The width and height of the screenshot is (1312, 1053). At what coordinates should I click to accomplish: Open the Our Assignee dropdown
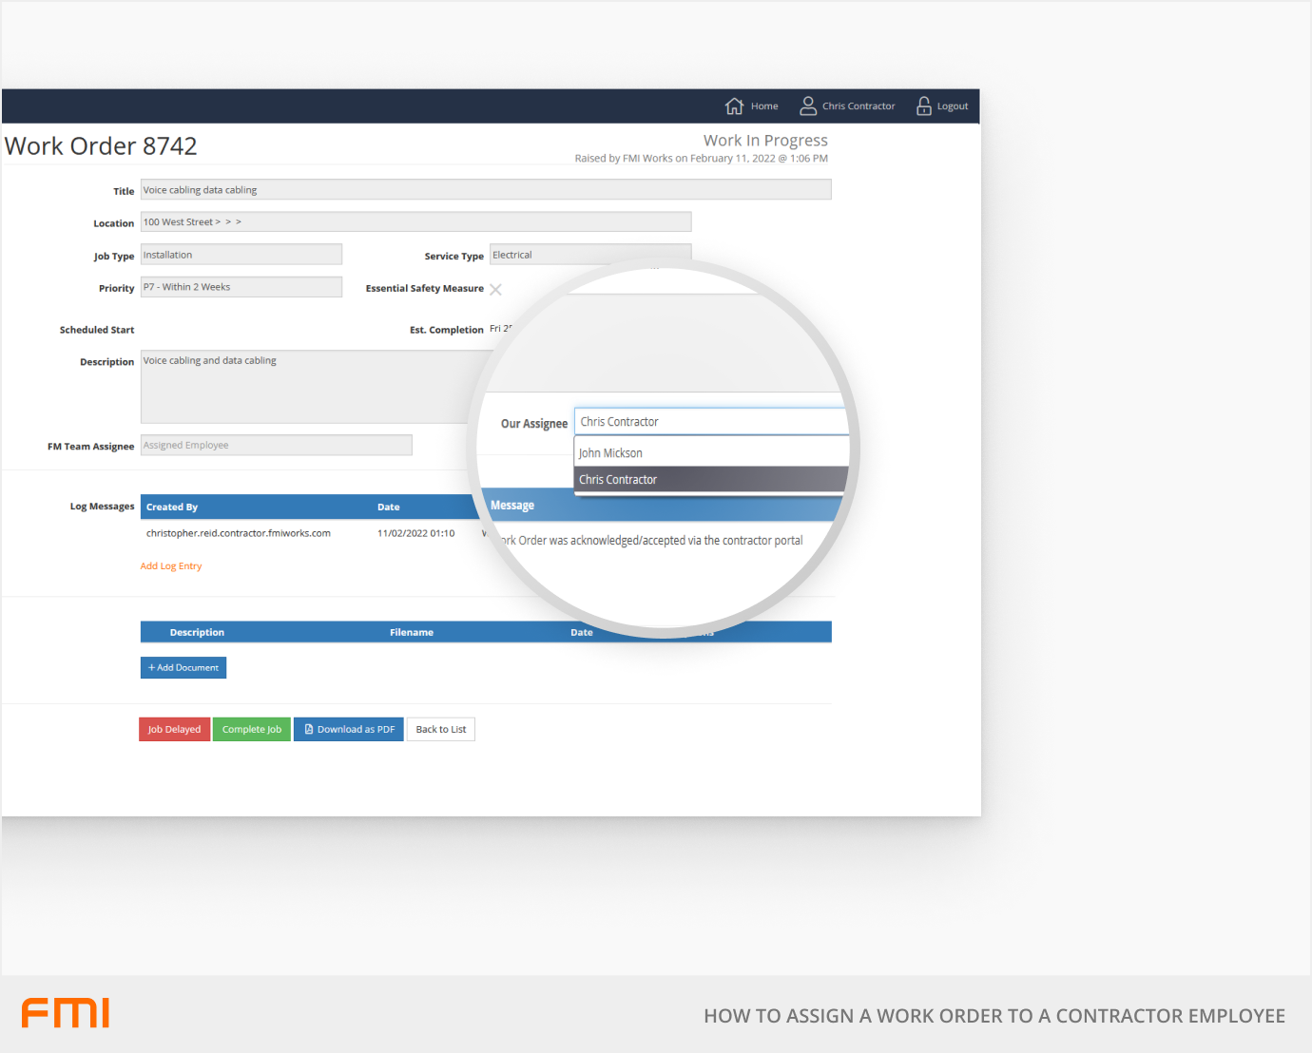click(708, 422)
